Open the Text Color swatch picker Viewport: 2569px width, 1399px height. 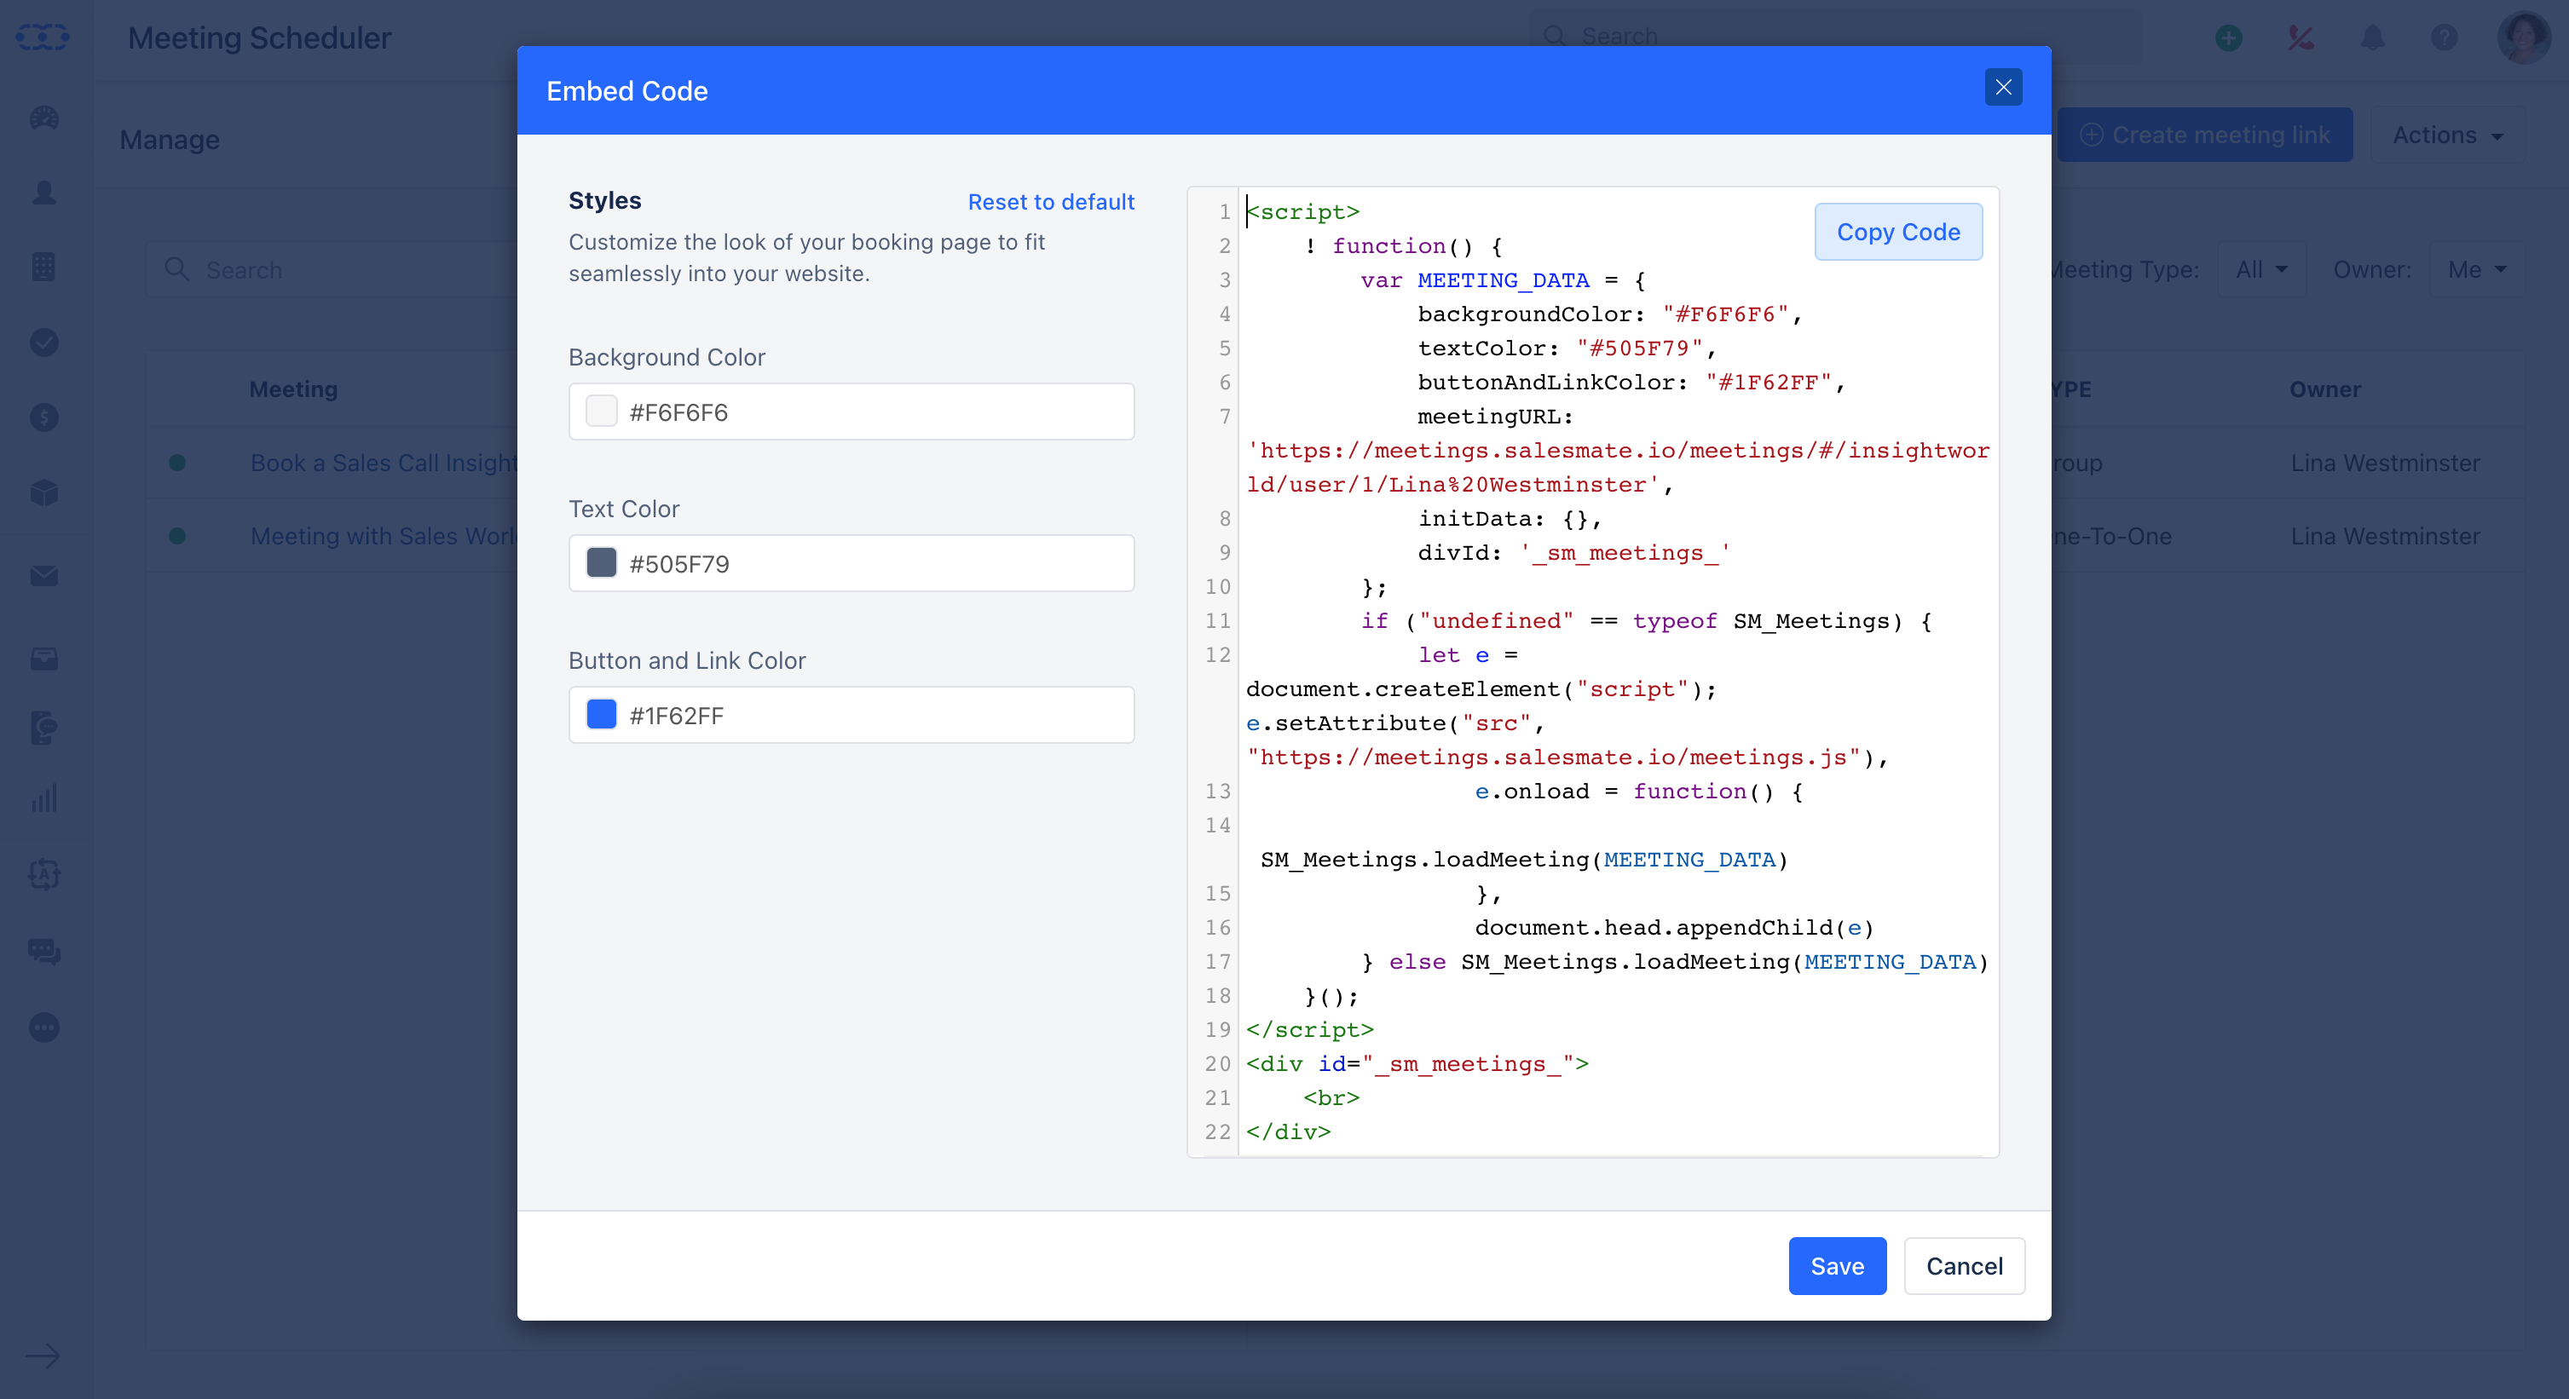pyautogui.click(x=602, y=563)
